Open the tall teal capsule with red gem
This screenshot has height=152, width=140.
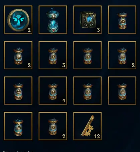[53, 20]
